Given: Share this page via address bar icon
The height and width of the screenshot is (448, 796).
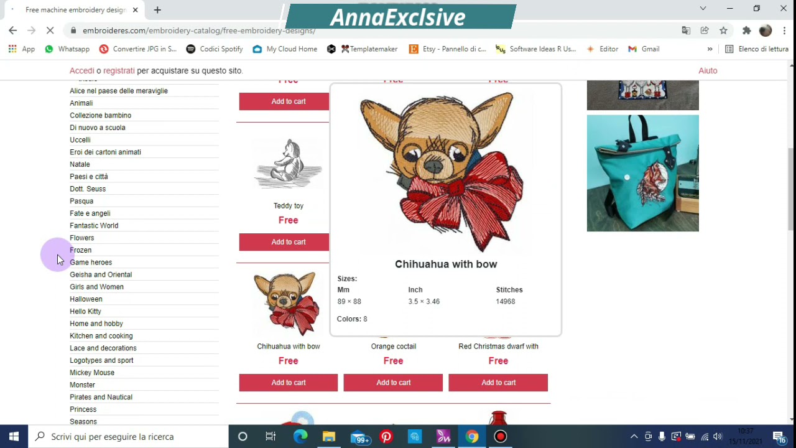Looking at the screenshot, I should [705, 30].
